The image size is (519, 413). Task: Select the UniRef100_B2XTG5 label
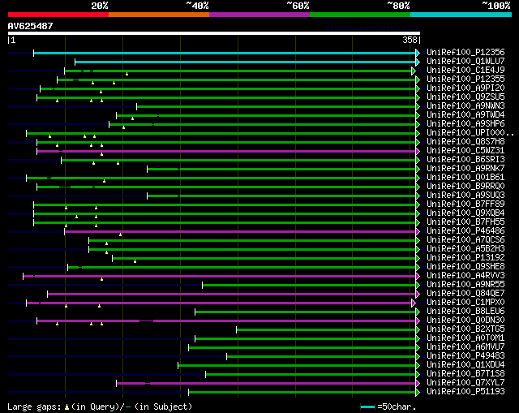tap(465, 329)
